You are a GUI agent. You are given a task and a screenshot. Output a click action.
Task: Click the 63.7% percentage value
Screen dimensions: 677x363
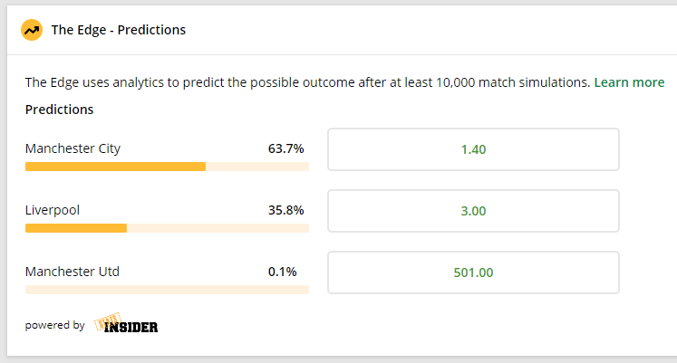pyautogui.click(x=285, y=148)
